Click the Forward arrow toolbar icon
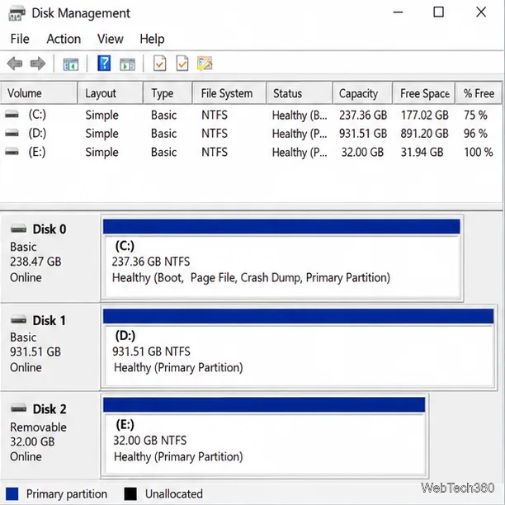 point(38,64)
